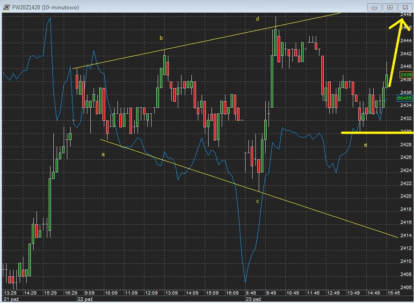Select the blue indicator value 60455
The width and height of the screenshot is (414, 303).
[405, 98]
